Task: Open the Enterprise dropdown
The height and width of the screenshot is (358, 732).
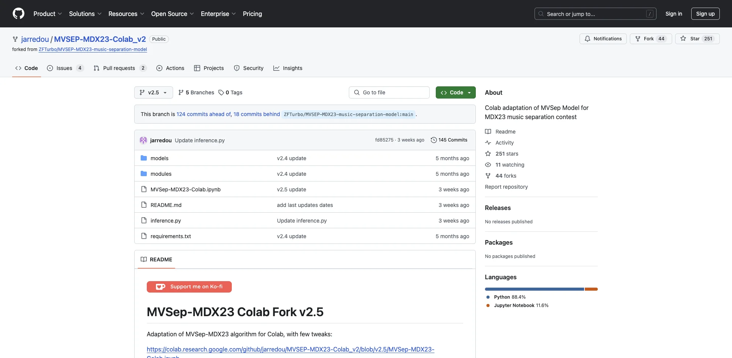Action: [x=218, y=14]
